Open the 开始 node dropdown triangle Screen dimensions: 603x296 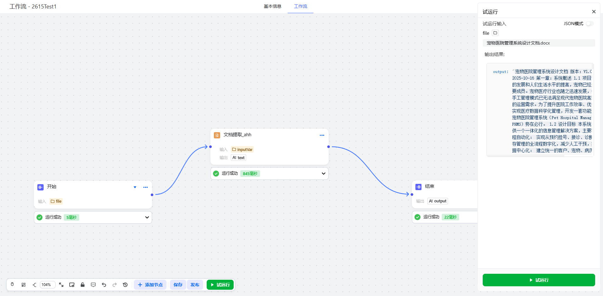[135, 187]
